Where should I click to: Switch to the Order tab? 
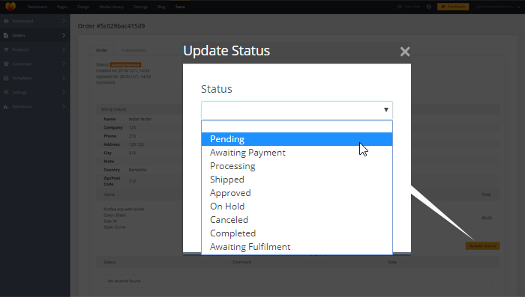pyautogui.click(x=102, y=50)
